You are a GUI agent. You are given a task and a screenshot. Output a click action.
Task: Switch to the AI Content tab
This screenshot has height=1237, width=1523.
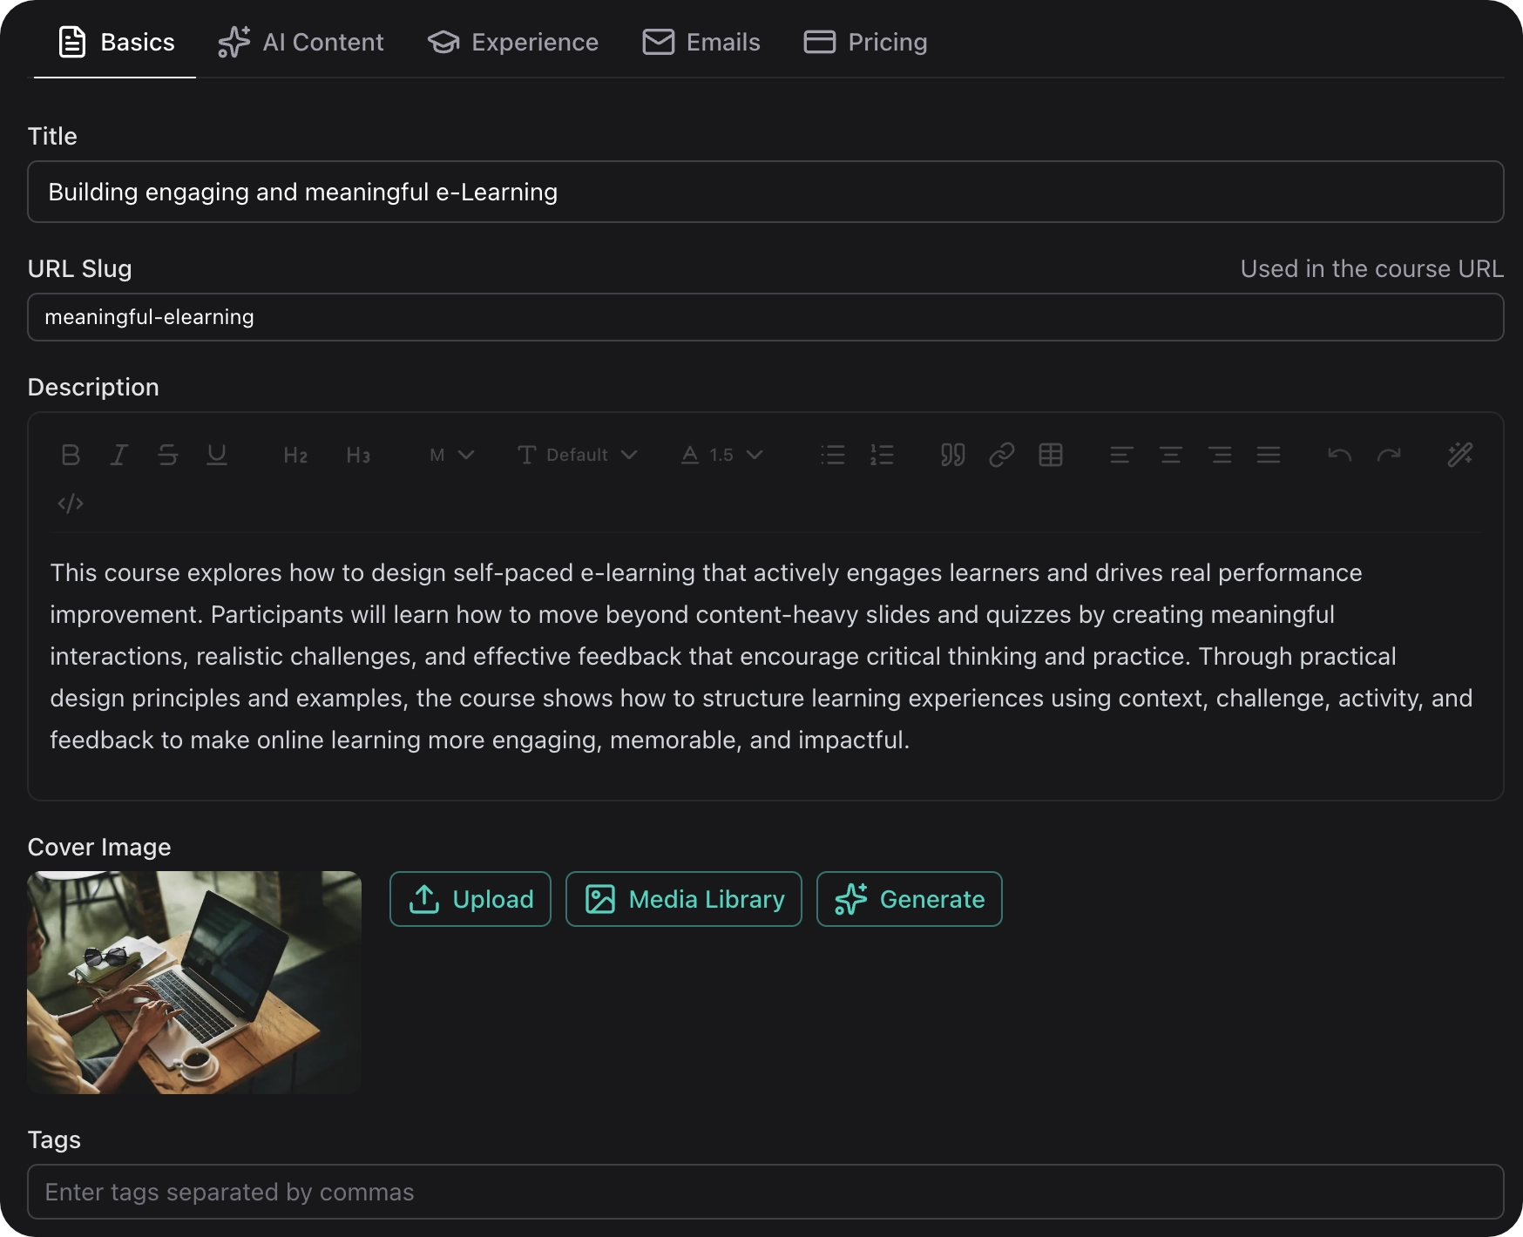click(x=301, y=42)
